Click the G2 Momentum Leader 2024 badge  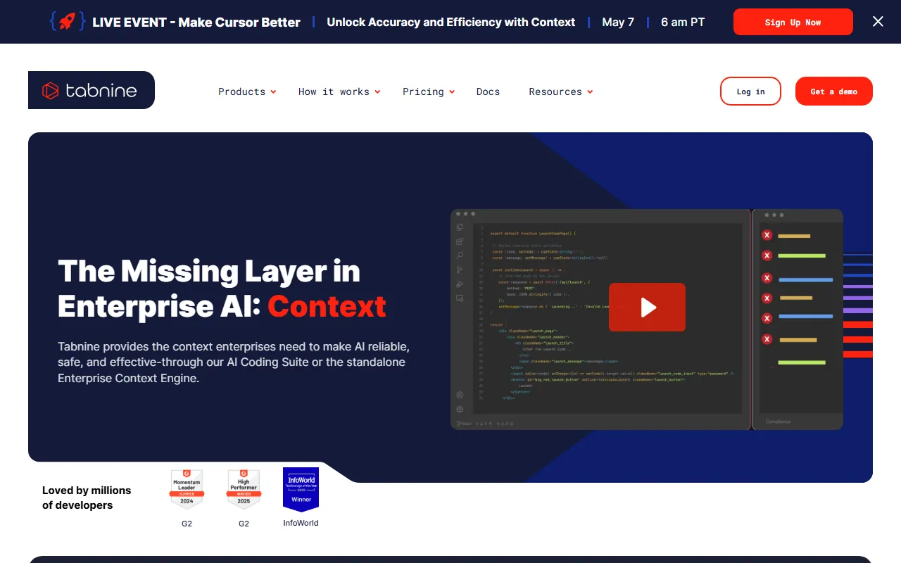[x=187, y=489]
